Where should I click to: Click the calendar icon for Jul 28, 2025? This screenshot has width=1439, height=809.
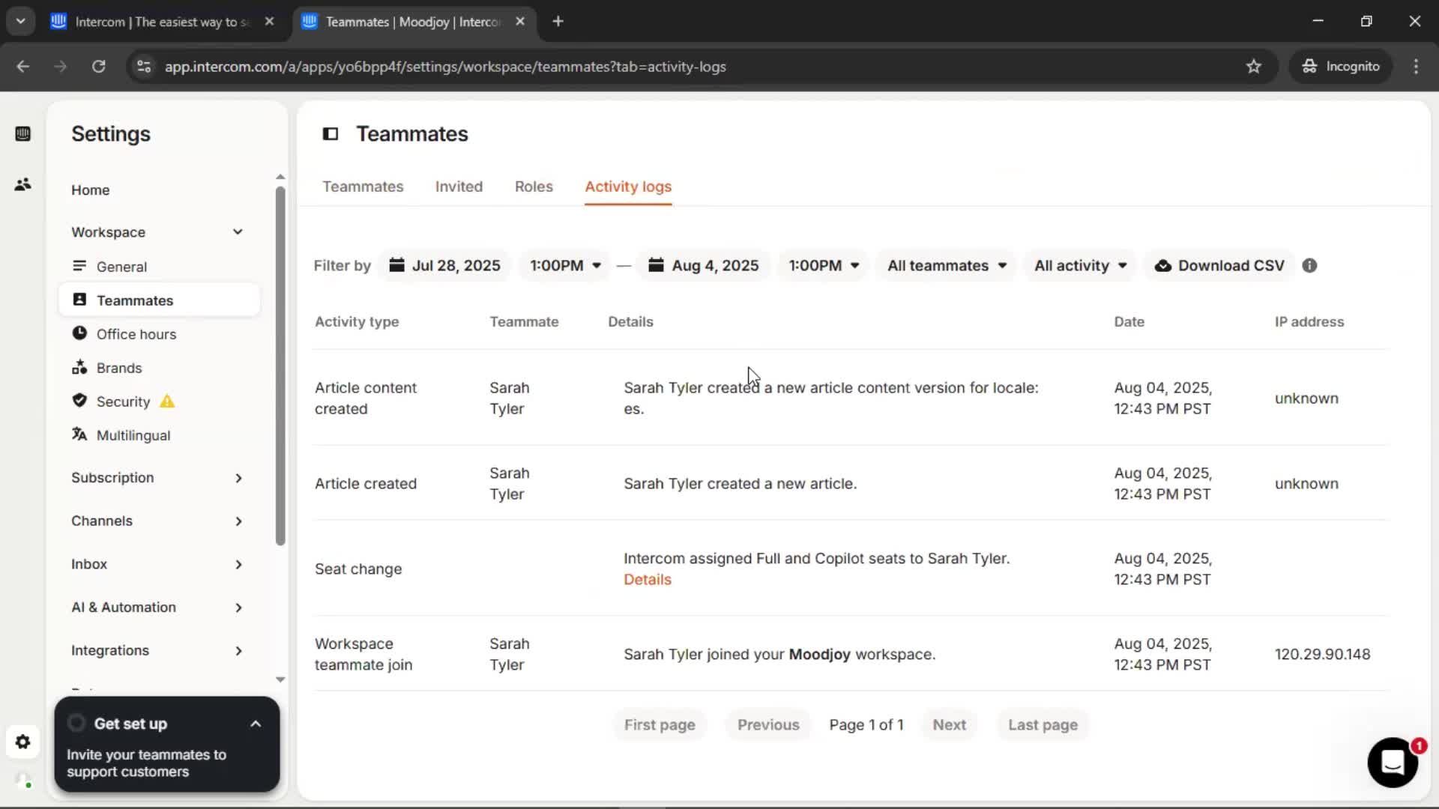pyautogui.click(x=396, y=265)
